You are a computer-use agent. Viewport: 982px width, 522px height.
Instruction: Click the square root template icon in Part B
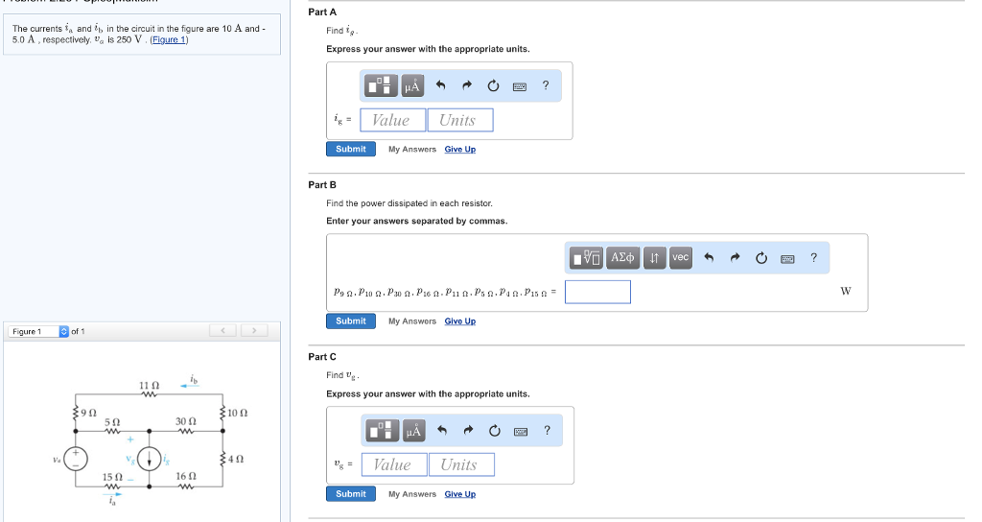tap(587, 257)
